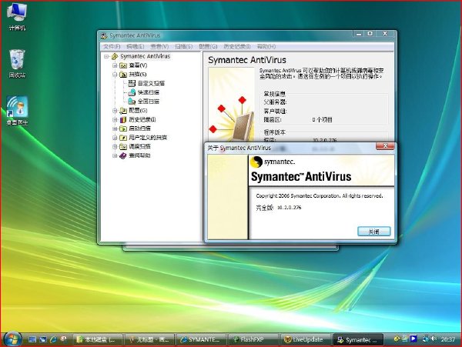462x347 pixels.
Task: Expand the 启动扫描 tree node
Action: click(x=115, y=128)
